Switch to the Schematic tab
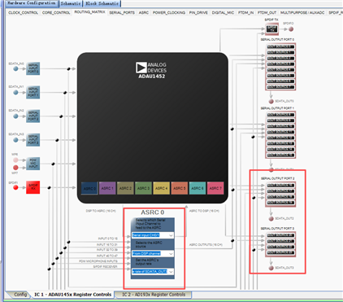Image resolution: width=343 pixels, height=302 pixels. click(71, 3)
